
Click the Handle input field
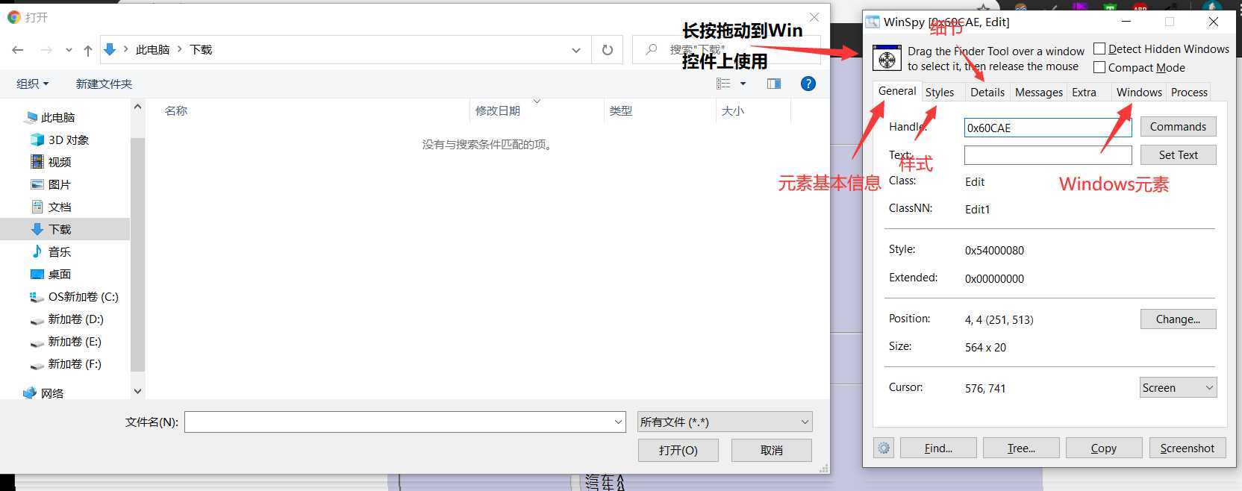[1048, 128]
